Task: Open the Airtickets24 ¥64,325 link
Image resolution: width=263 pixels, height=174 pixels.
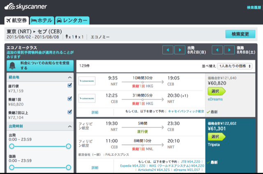Action: pos(154,170)
